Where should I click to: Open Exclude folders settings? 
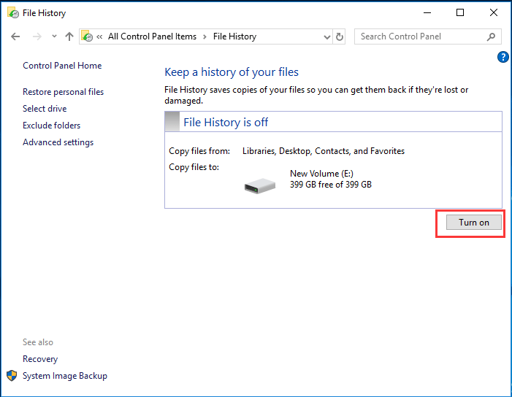point(51,126)
